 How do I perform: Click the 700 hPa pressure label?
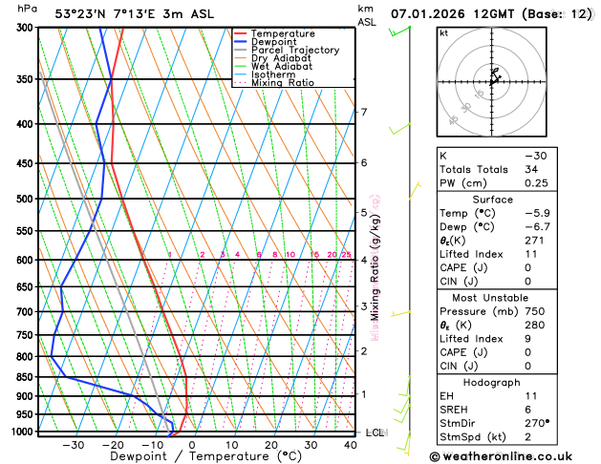tap(27, 311)
